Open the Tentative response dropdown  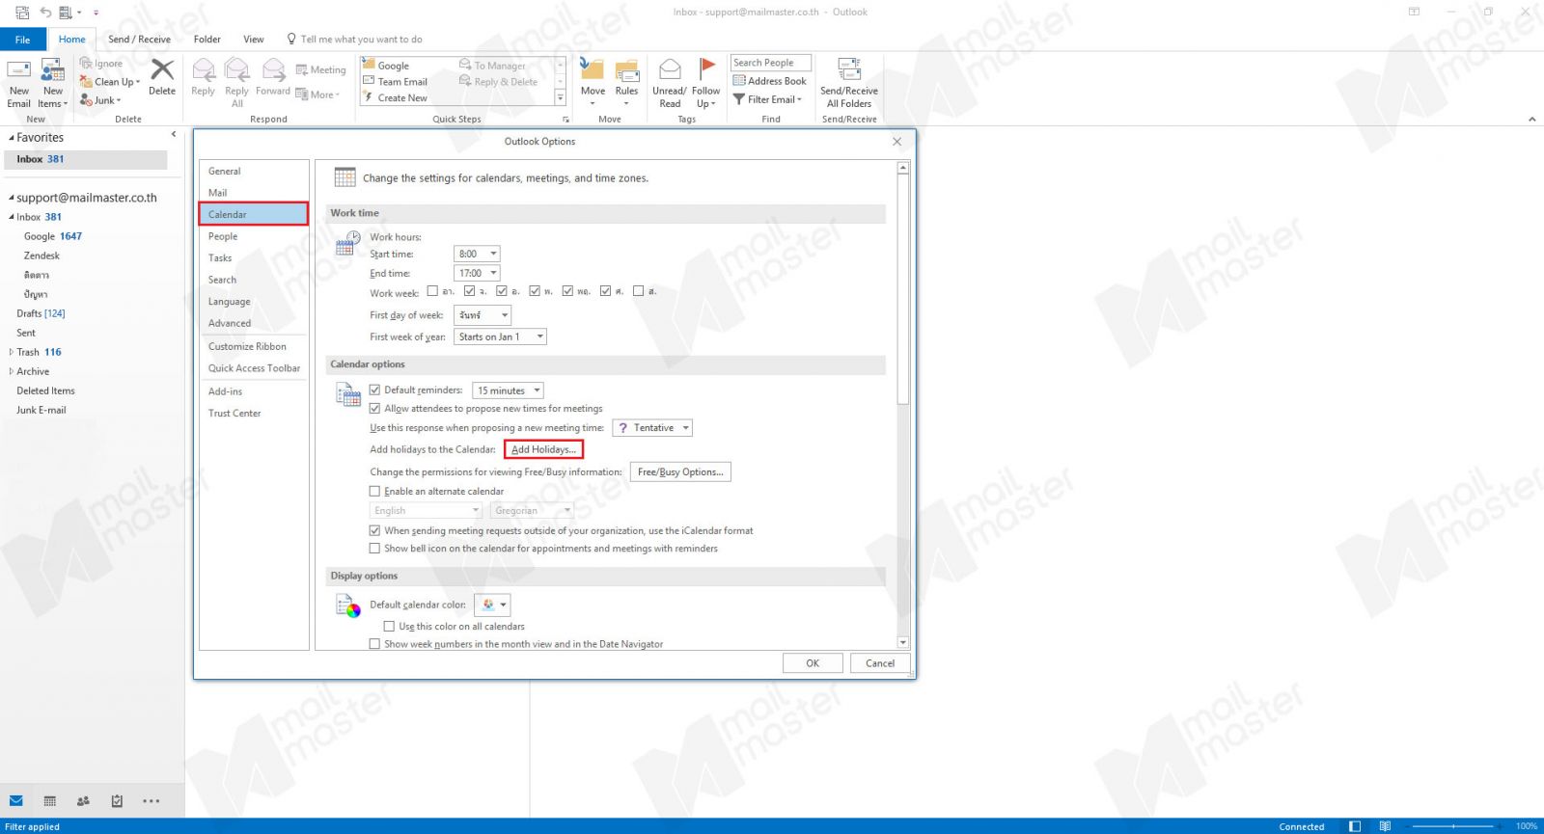click(652, 428)
